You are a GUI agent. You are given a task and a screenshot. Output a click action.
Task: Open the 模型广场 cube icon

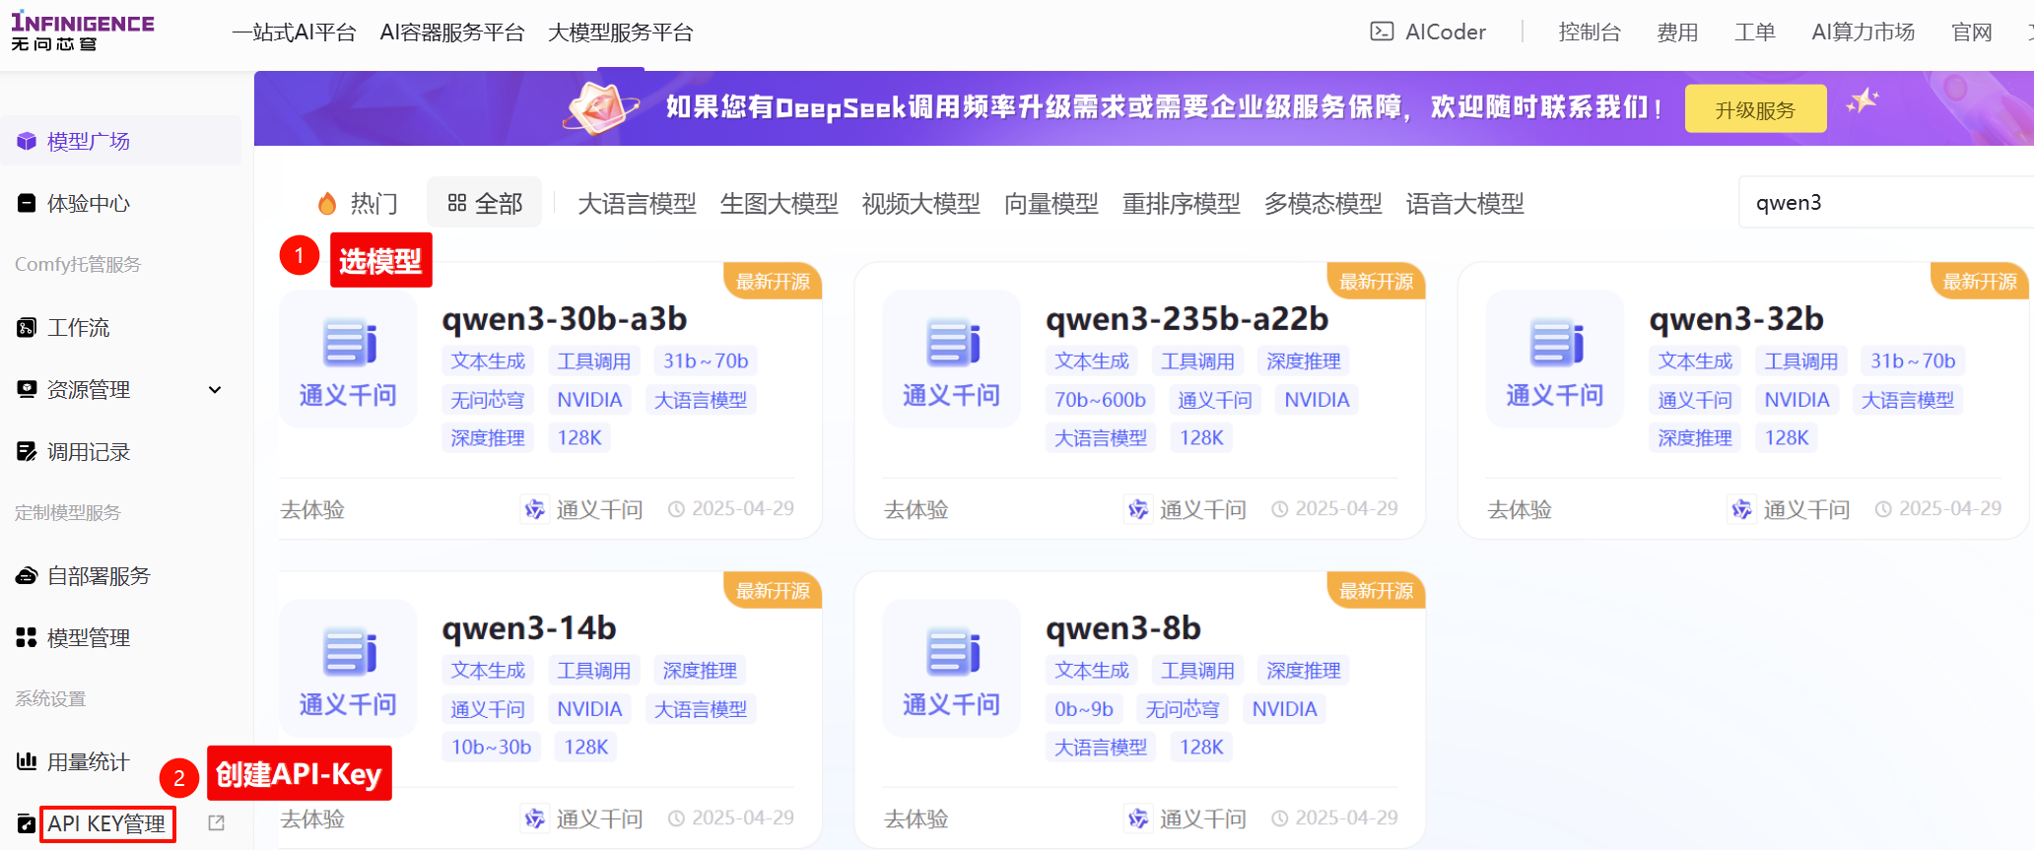(x=27, y=141)
